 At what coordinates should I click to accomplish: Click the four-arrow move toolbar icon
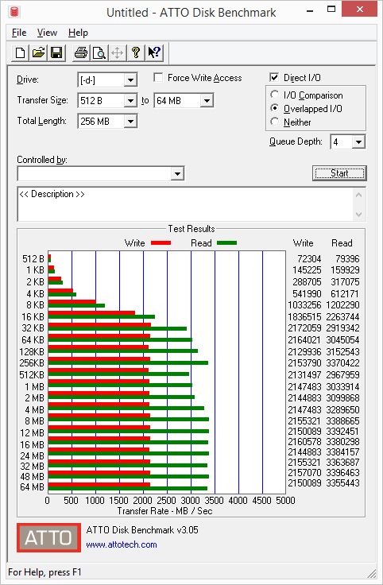click(117, 52)
